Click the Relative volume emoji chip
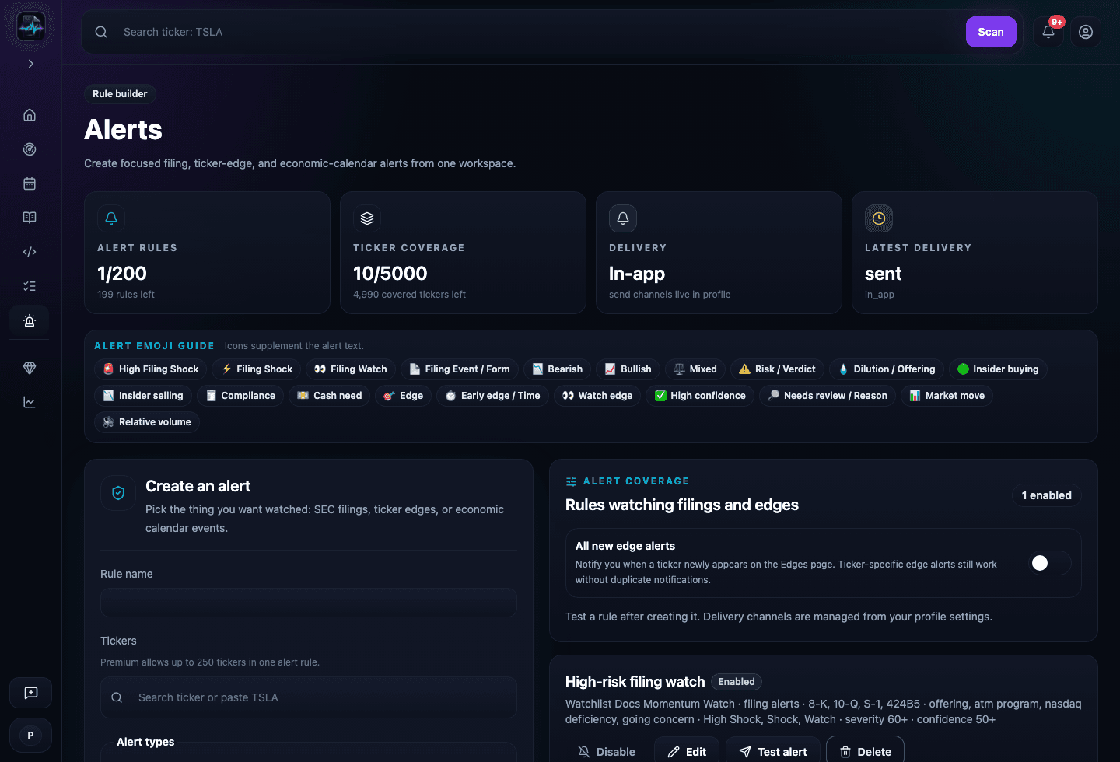 click(x=147, y=422)
